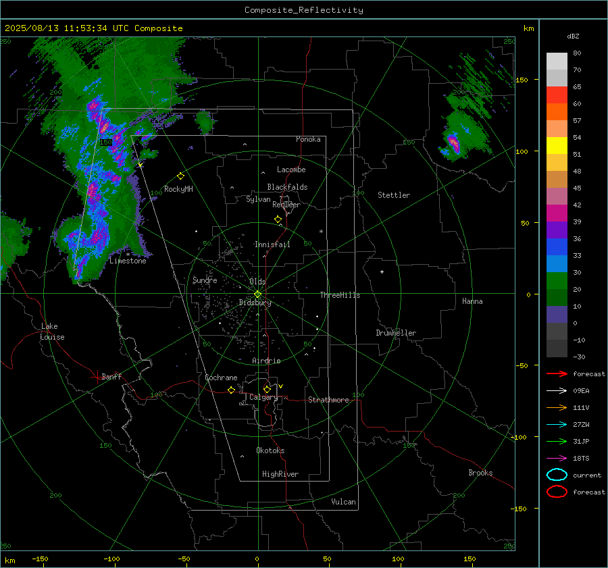Click the light gray 80 dBZ swatch

557,61
